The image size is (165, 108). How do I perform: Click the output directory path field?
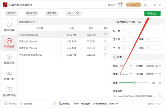point(133,96)
